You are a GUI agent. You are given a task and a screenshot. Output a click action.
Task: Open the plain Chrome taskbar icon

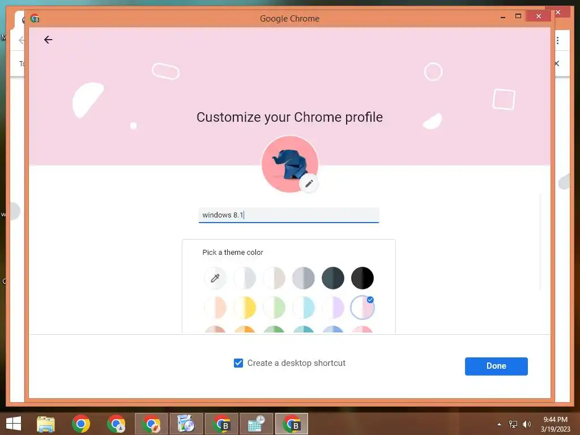tap(81, 424)
